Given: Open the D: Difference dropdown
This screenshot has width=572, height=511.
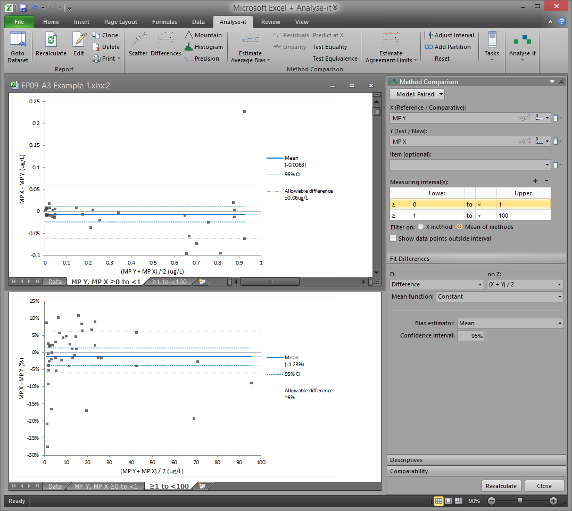Looking at the screenshot, I should pyautogui.click(x=437, y=284).
